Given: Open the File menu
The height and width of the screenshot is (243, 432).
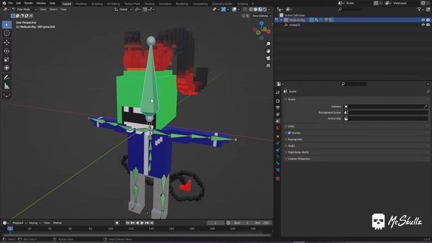Looking at the screenshot, I should pos(11,3).
